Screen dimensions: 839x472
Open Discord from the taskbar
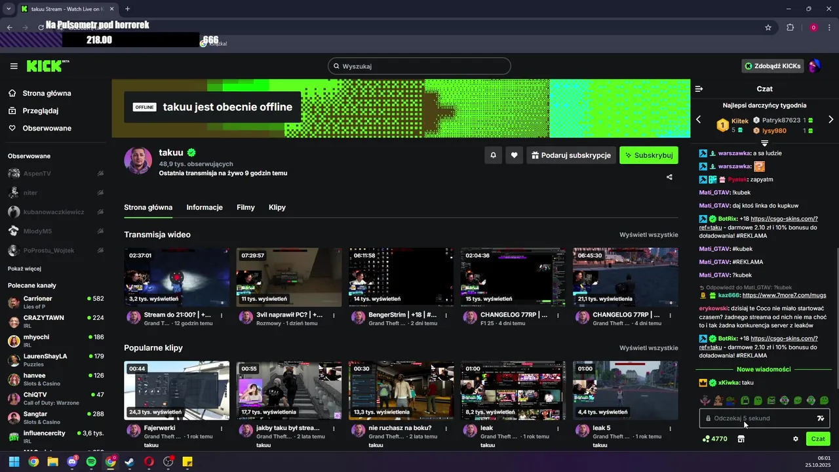[72, 462]
